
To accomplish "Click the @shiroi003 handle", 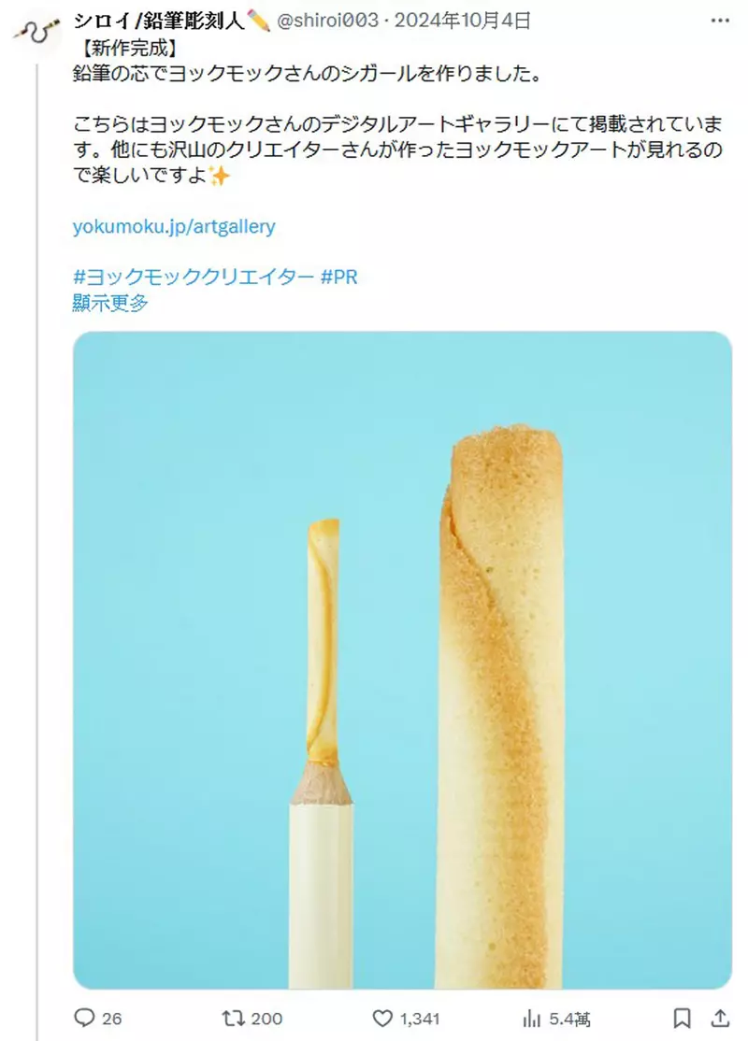I will pyautogui.click(x=327, y=21).
